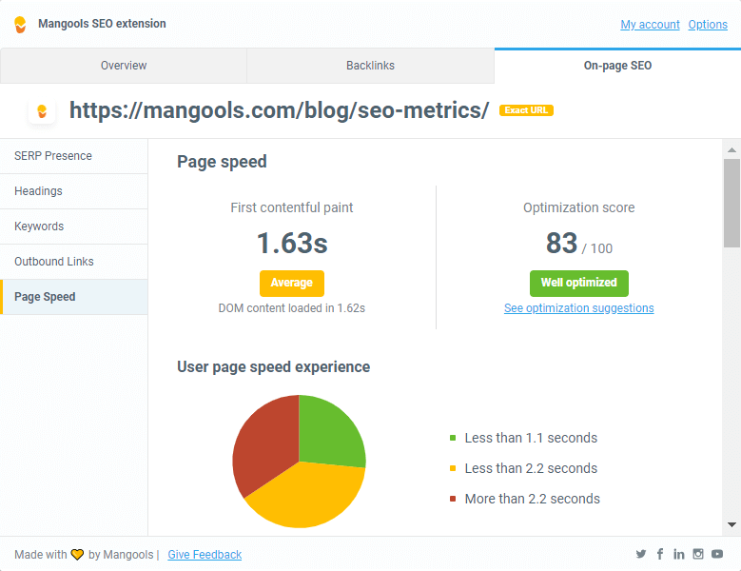Open Outbound Links section
Viewport: 741px width, 571px height.
click(x=74, y=262)
